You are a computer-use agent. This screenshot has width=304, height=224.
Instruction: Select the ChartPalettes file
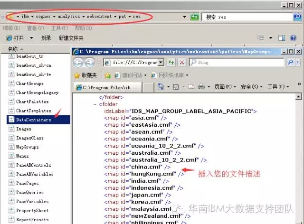[32, 102]
